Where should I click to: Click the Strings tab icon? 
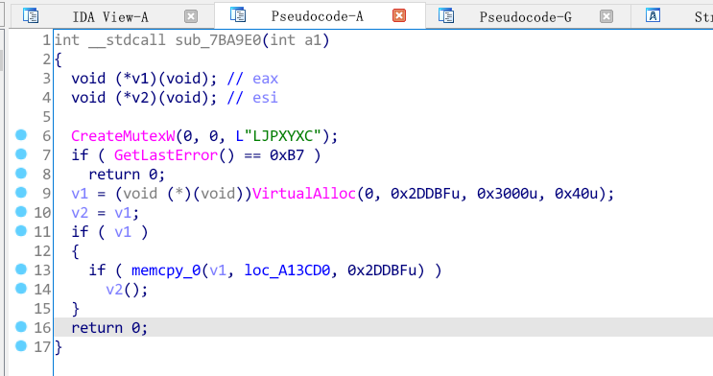point(653,16)
